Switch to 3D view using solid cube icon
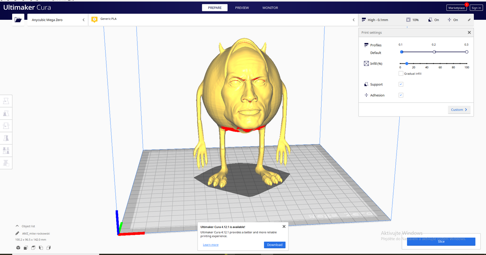The image size is (486, 255). tap(18, 247)
